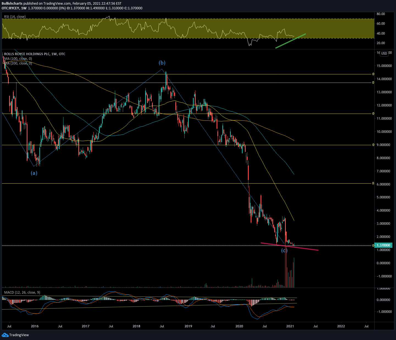The width and height of the screenshot is (396, 340).
Task: Click the (c) wave label
Action: (x=284, y=250)
